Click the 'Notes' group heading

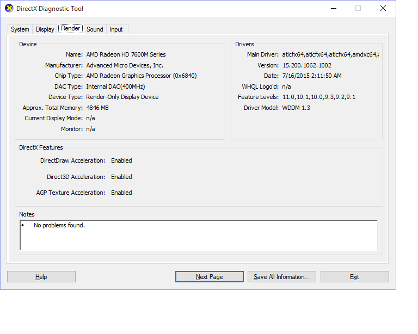pyautogui.click(x=27, y=214)
